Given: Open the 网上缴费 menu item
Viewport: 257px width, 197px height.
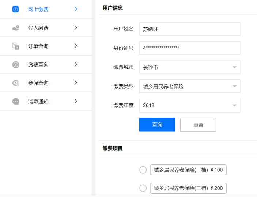Looking at the screenshot, I should pyautogui.click(x=38, y=9).
